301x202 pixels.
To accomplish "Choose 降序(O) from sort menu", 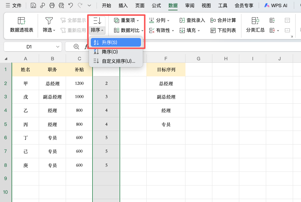I will pyautogui.click(x=116, y=52).
